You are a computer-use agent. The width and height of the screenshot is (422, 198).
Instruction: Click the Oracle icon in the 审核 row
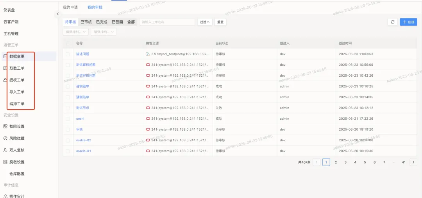tap(148, 129)
